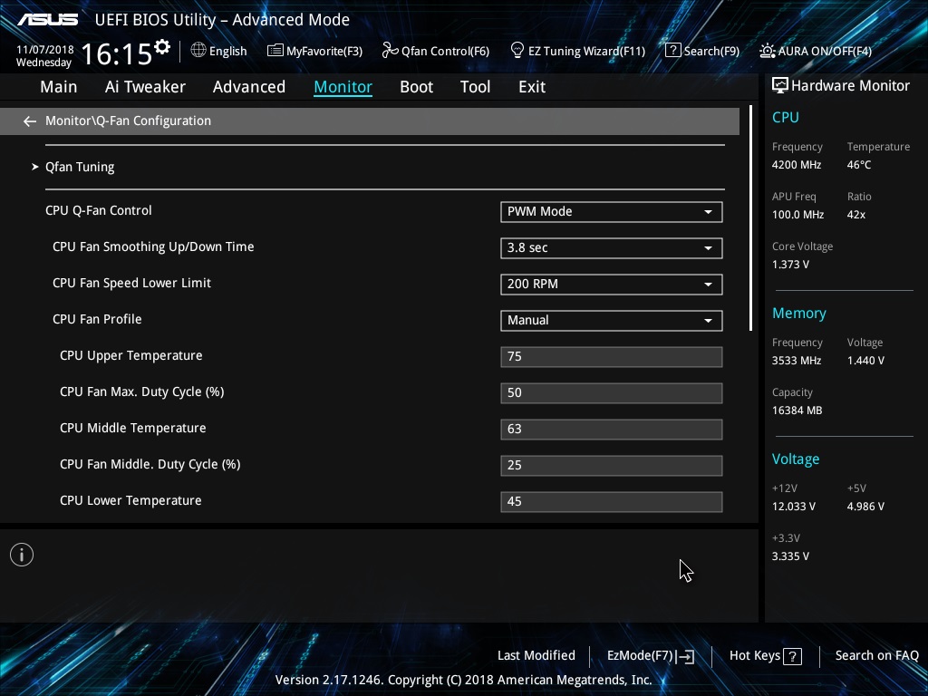Edit CPU Fan Middle. Duty Cycle field
The width and height of the screenshot is (928, 696).
click(x=612, y=465)
